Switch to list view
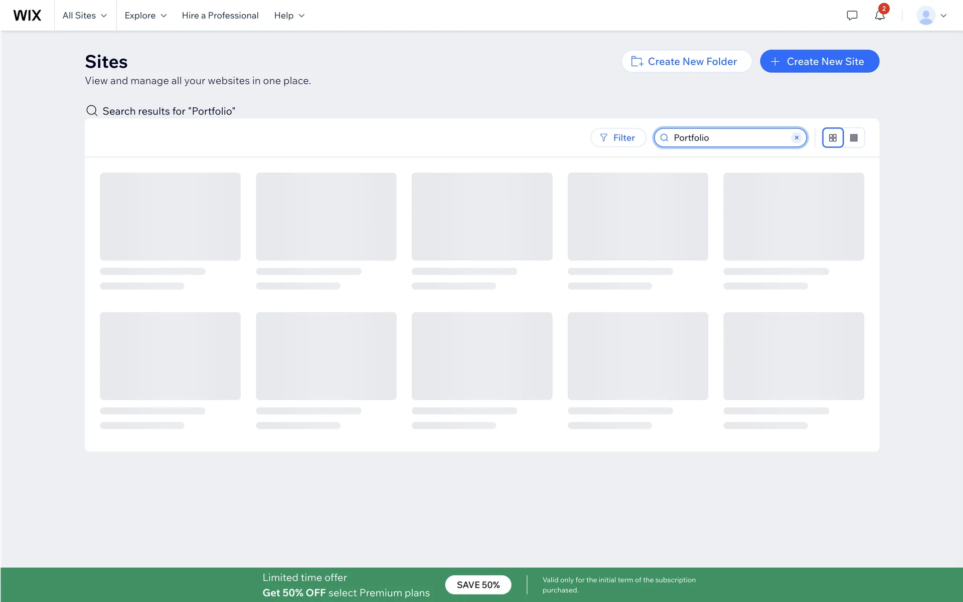The height and width of the screenshot is (602, 963). (854, 138)
